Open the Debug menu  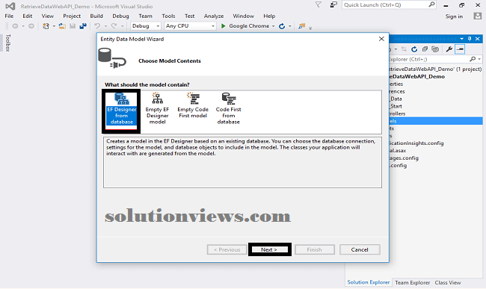[x=120, y=16]
